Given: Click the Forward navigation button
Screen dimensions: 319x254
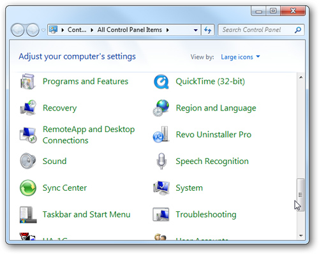Looking at the screenshot, I should click(33, 30).
